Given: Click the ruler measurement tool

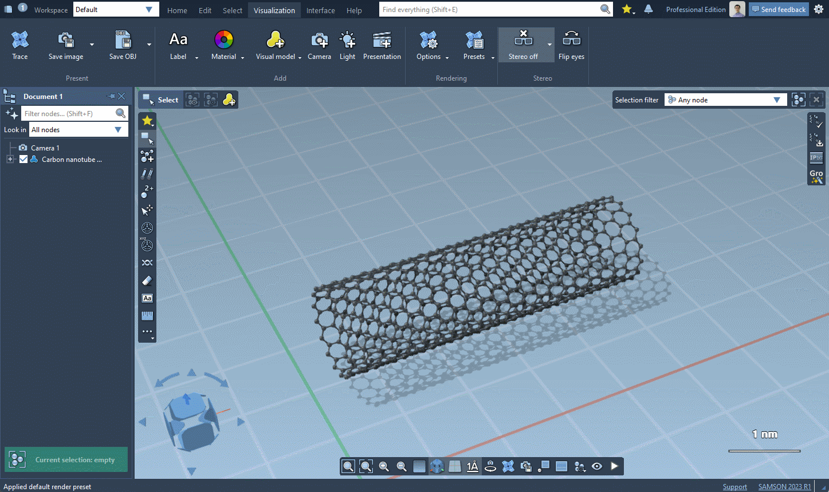Looking at the screenshot, I should 147,316.
